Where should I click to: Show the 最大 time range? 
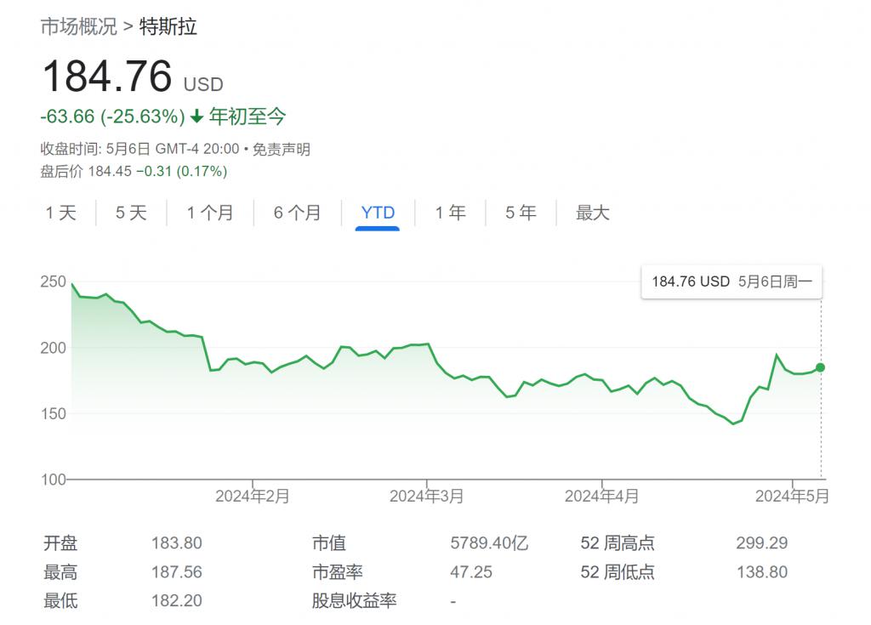coord(593,213)
